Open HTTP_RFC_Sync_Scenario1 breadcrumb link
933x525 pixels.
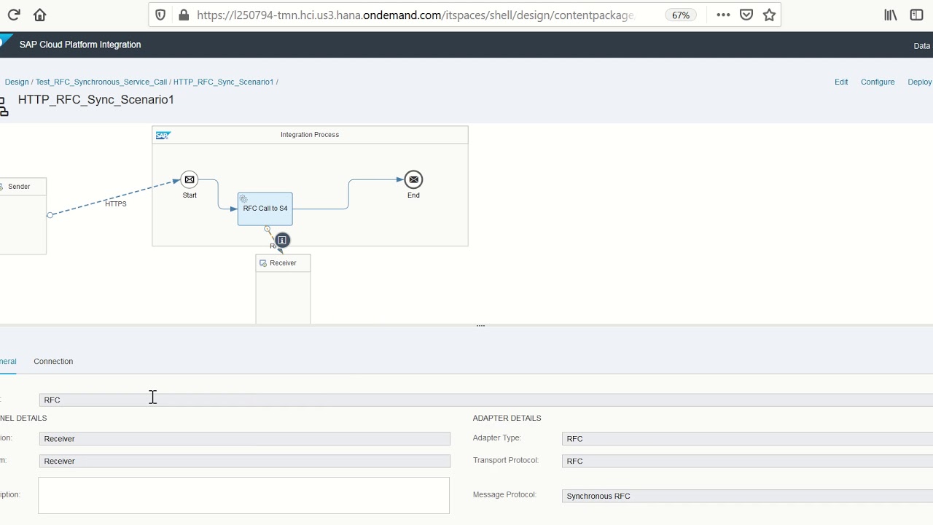click(223, 82)
